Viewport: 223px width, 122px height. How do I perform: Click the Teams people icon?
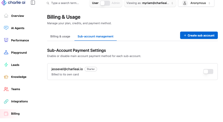[x=6, y=89]
